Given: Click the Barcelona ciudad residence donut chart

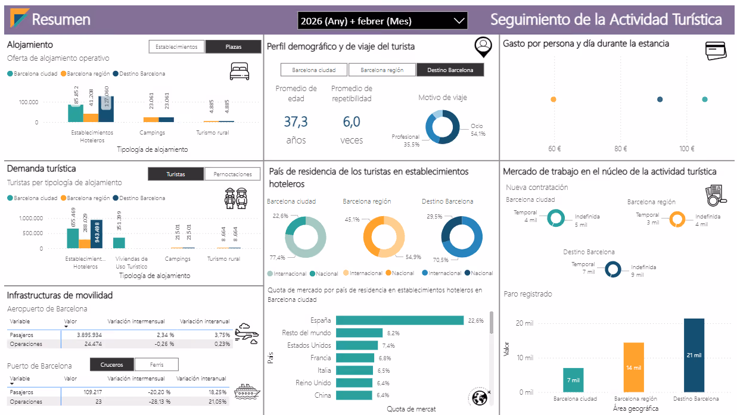Looking at the screenshot, I should (306, 237).
